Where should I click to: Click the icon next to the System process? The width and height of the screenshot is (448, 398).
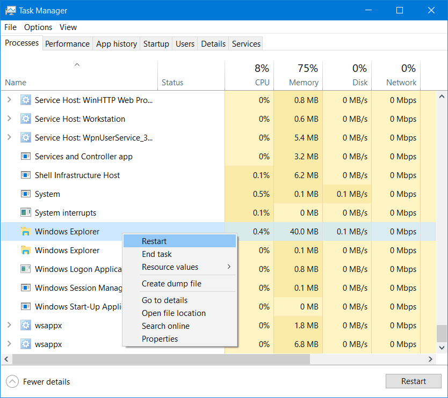point(26,194)
